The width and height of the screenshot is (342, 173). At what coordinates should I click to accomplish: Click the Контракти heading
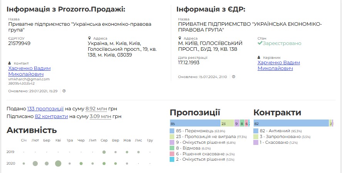pos(278,113)
